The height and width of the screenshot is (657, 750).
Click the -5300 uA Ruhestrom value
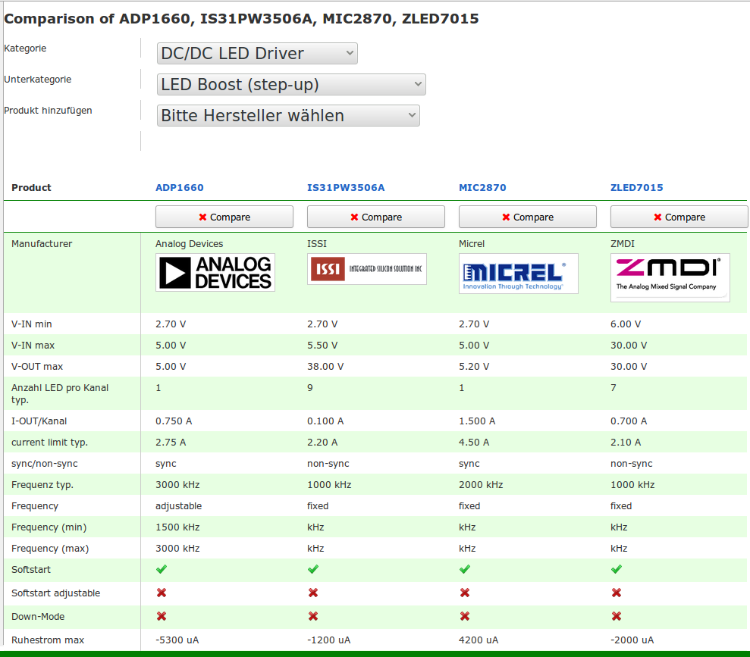pos(177,640)
